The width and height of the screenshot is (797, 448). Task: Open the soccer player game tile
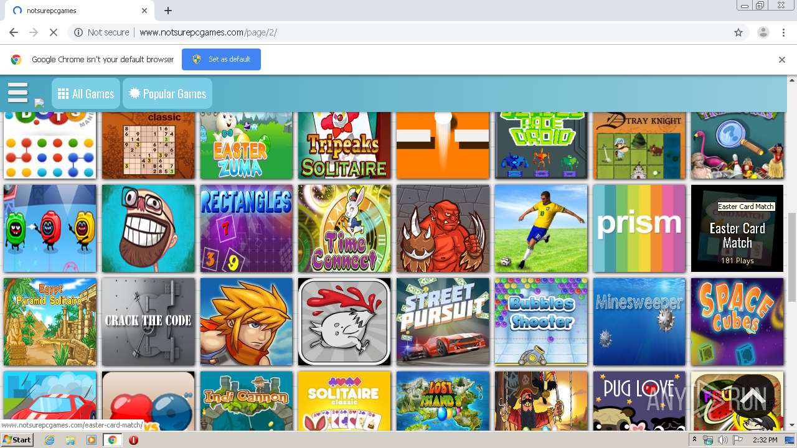pos(541,228)
